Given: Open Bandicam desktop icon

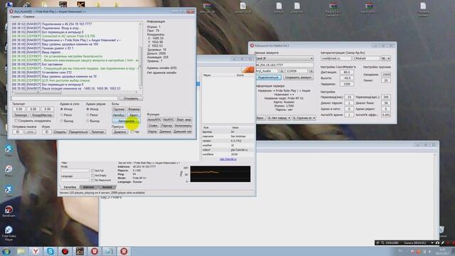Looking at the screenshot, I should 9,211.
